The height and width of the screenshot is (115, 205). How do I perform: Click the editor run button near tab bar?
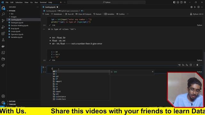click(195, 7)
